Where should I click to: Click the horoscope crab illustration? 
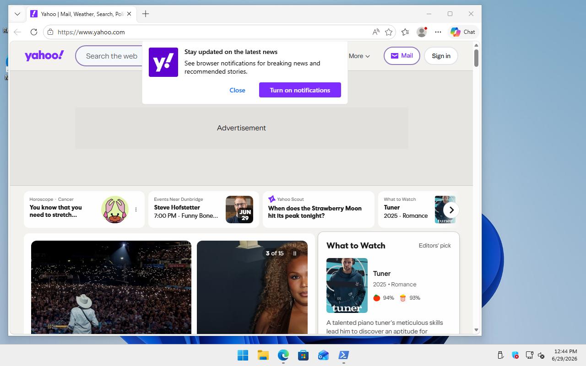[115, 210]
